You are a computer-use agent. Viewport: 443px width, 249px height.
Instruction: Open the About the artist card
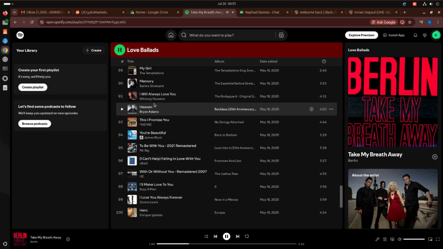393,199
